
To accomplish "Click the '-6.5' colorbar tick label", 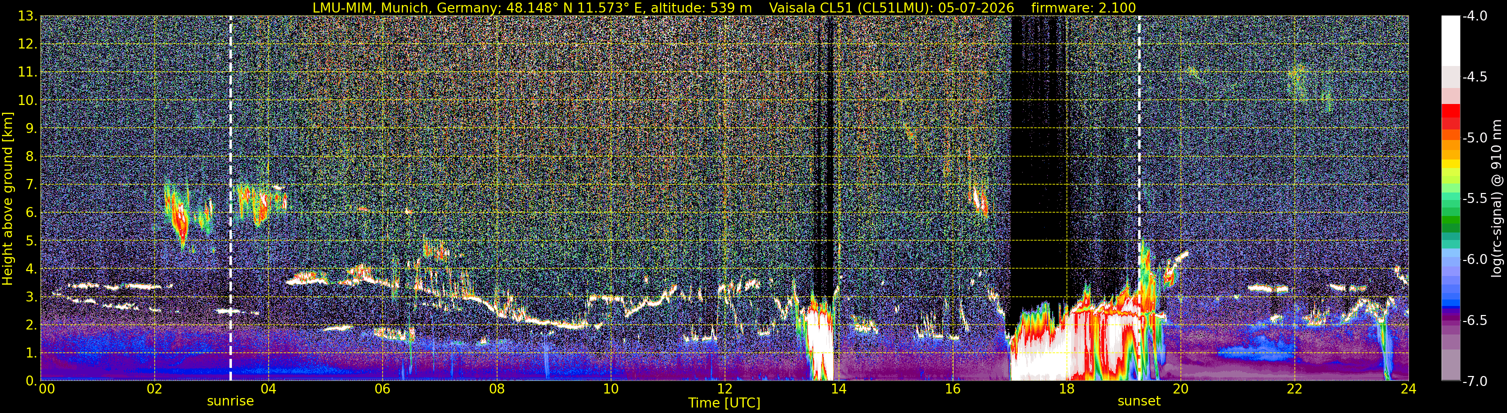I will click(x=1474, y=320).
